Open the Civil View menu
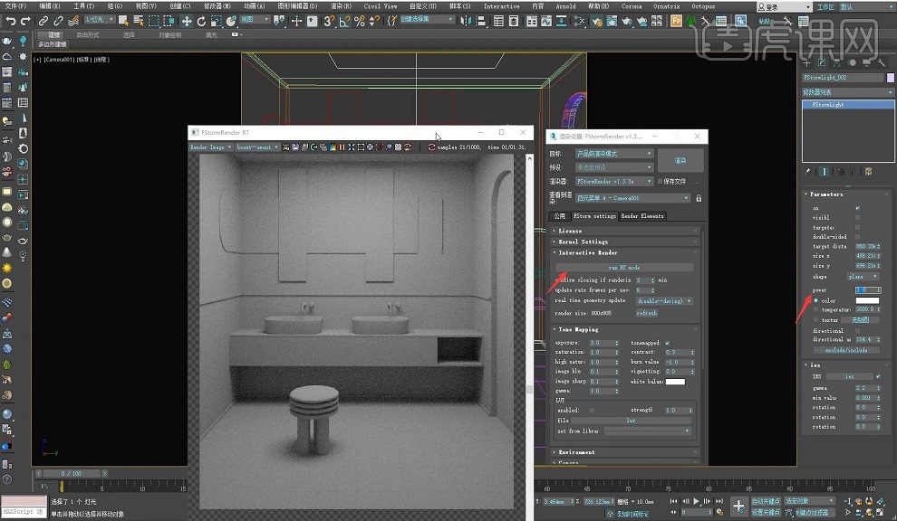Image resolution: width=897 pixels, height=521 pixels. (381, 6)
